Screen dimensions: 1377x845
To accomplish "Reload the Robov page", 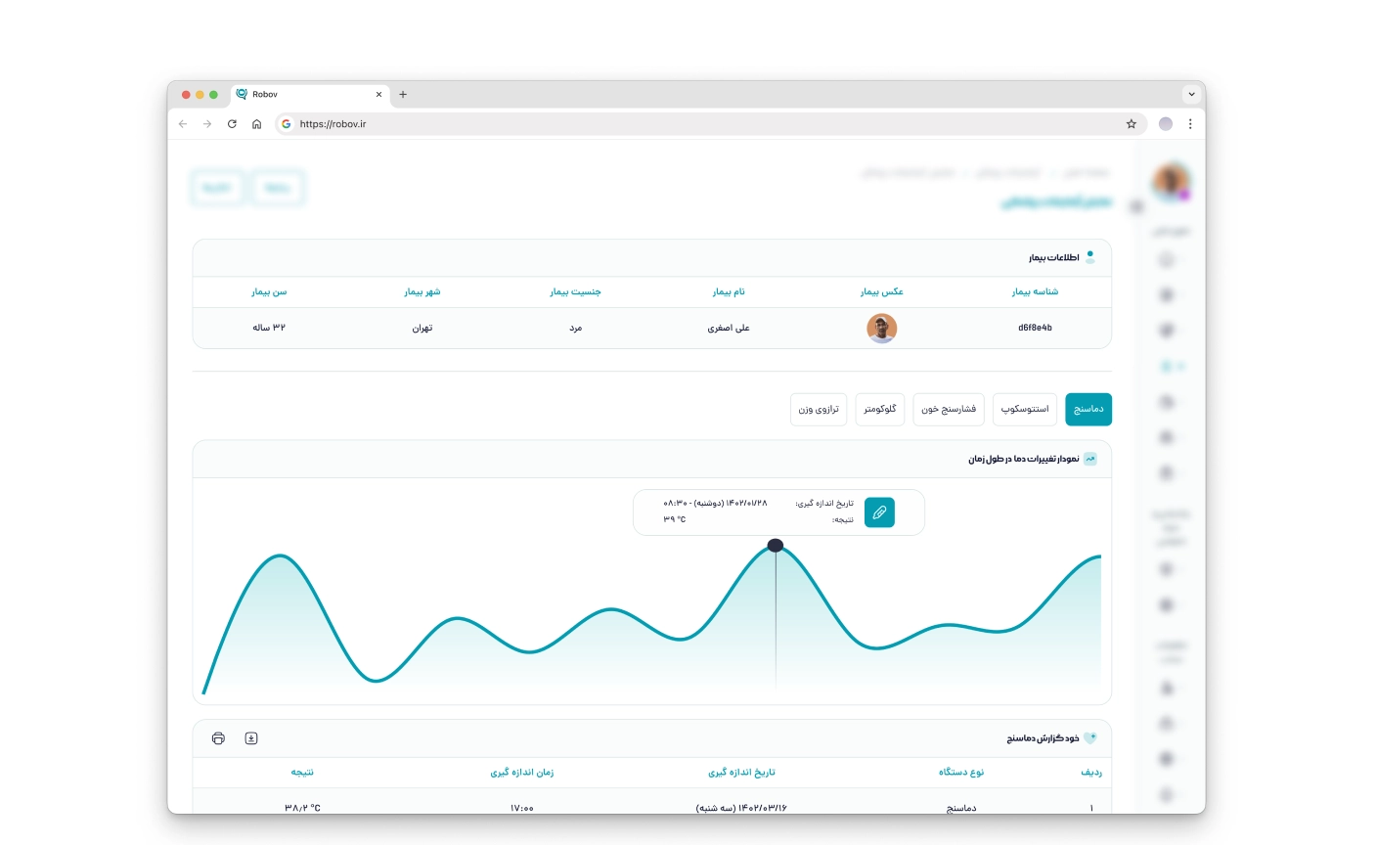I will pyautogui.click(x=231, y=124).
